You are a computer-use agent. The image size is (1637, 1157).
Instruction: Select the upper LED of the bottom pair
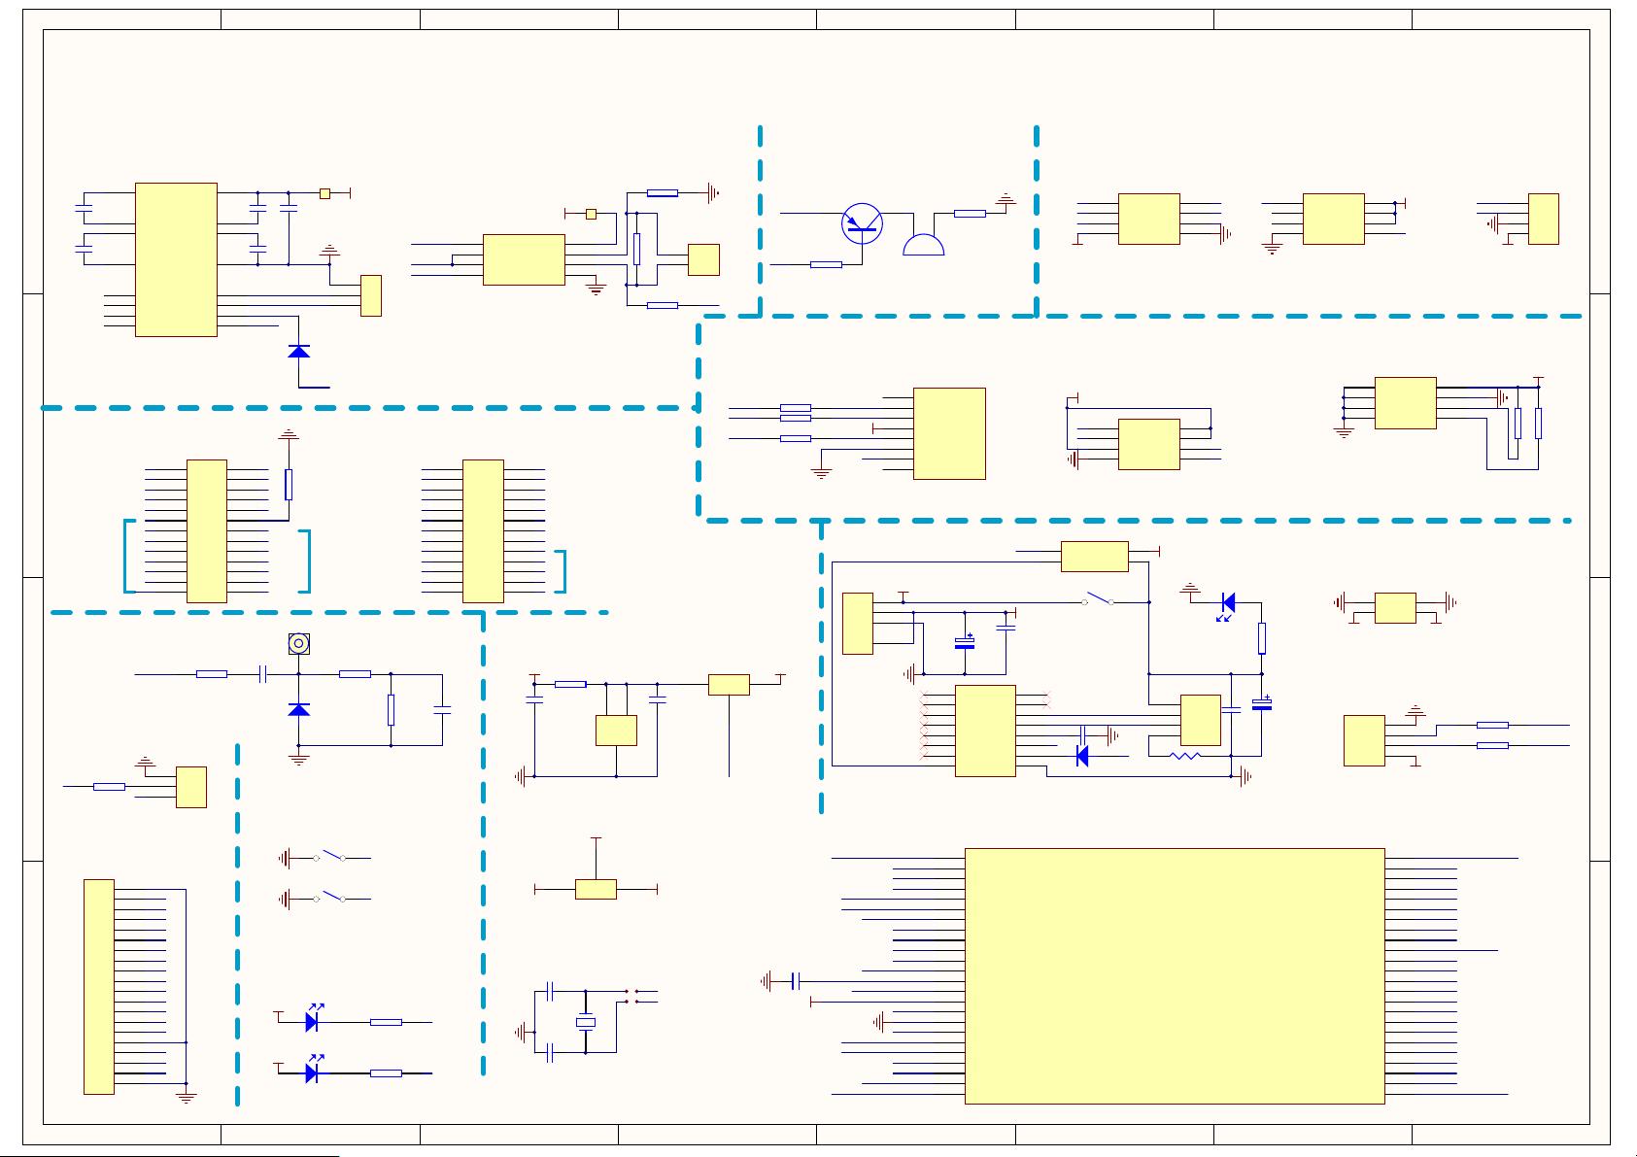click(x=313, y=1019)
